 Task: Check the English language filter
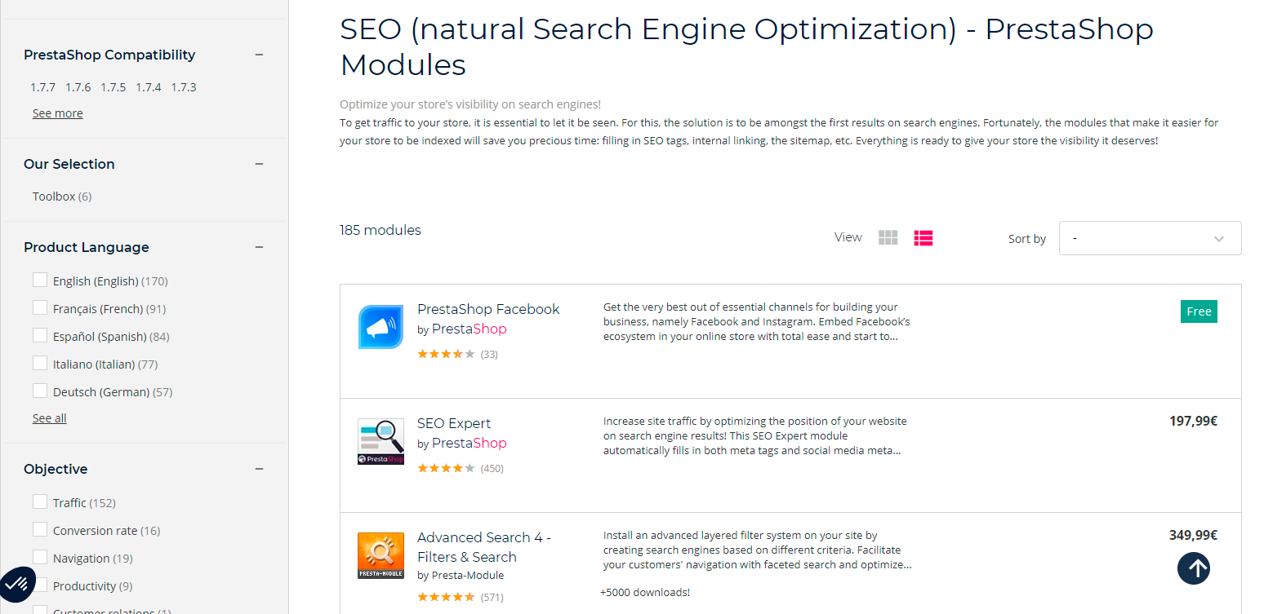(x=40, y=280)
